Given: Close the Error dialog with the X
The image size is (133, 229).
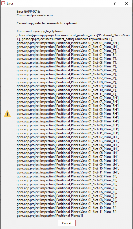Looking at the screenshot, I should click(126, 3).
